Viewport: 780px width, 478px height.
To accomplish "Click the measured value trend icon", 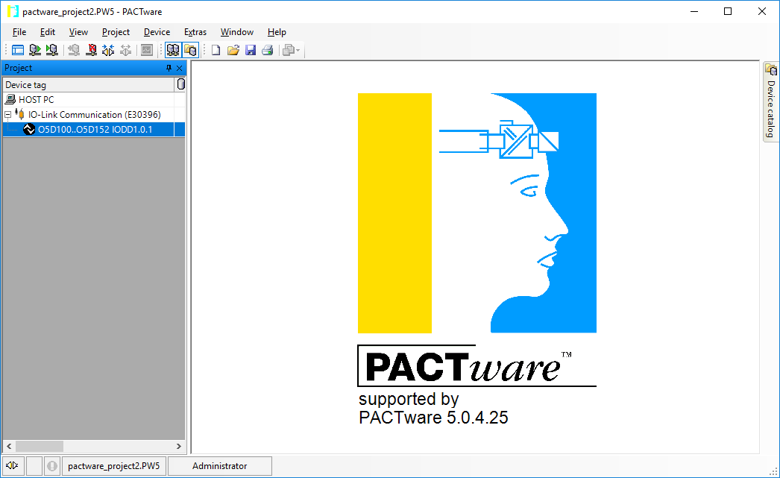I will [147, 50].
